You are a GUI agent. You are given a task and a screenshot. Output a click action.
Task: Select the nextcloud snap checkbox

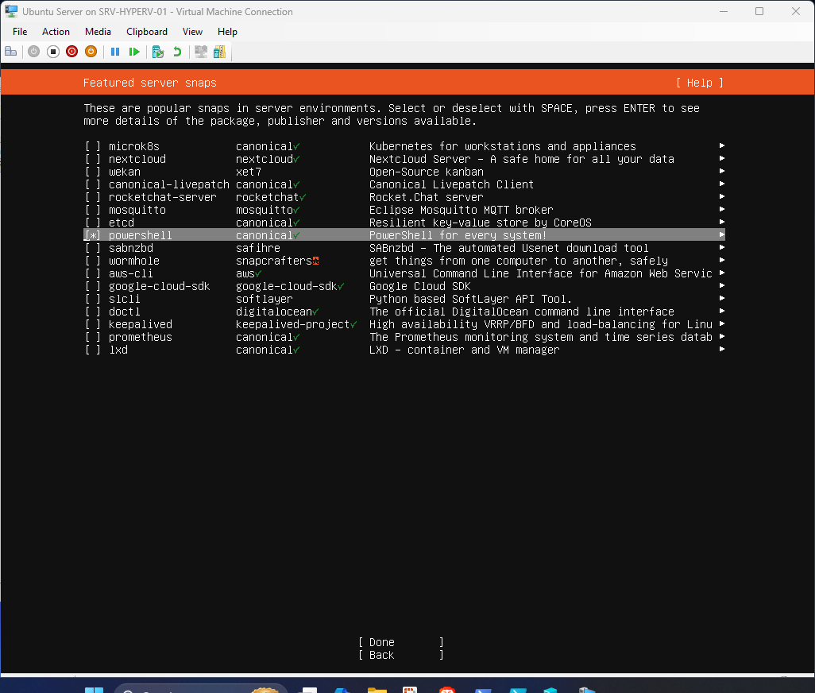tap(92, 159)
